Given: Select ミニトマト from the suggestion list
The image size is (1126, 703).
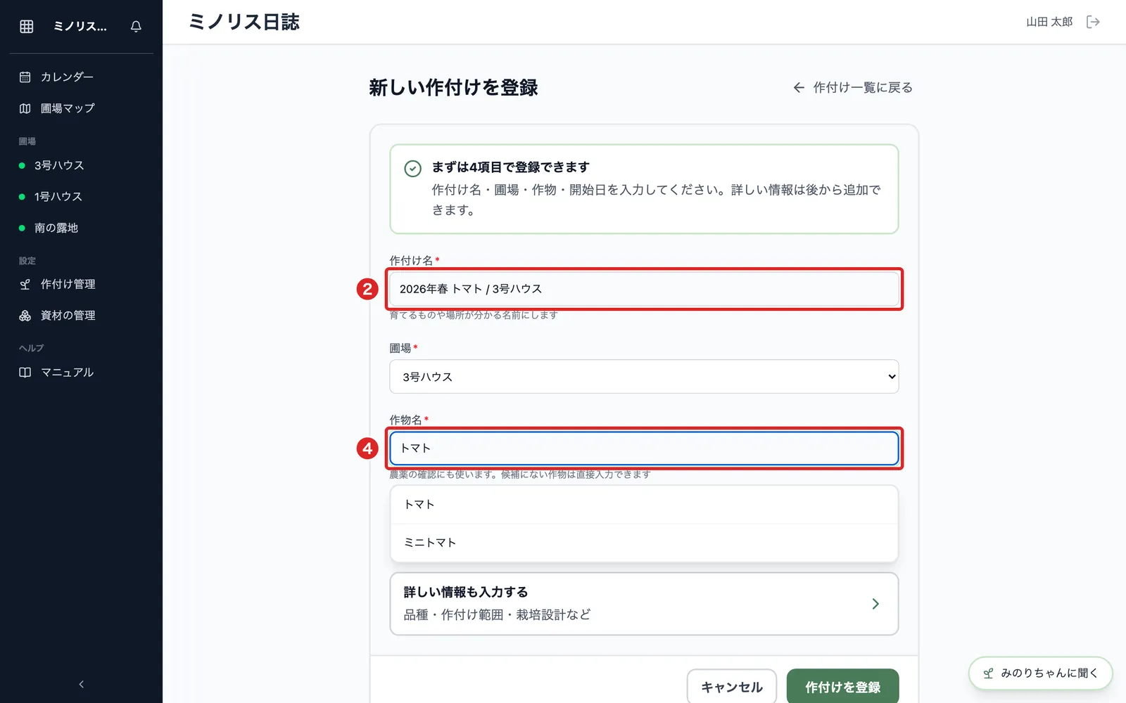Looking at the screenshot, I should 644,543.
